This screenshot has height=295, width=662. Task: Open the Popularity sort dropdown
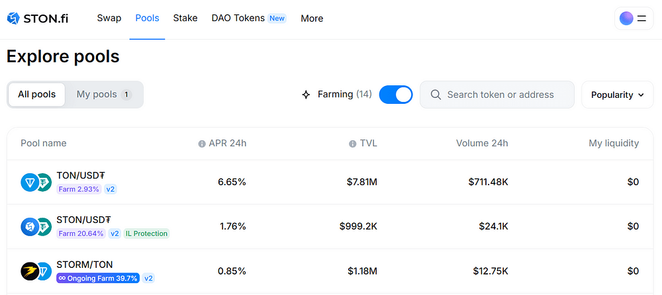[x=617, y=95]
